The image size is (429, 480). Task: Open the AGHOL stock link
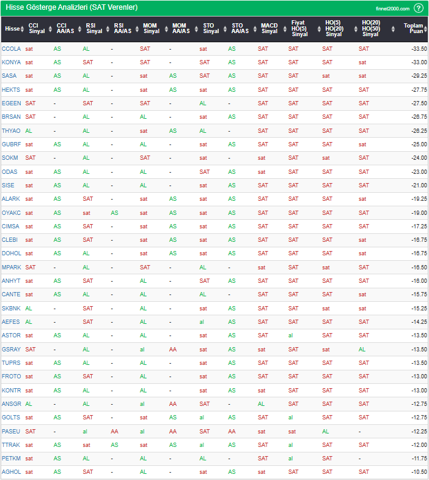click(11, 471)
